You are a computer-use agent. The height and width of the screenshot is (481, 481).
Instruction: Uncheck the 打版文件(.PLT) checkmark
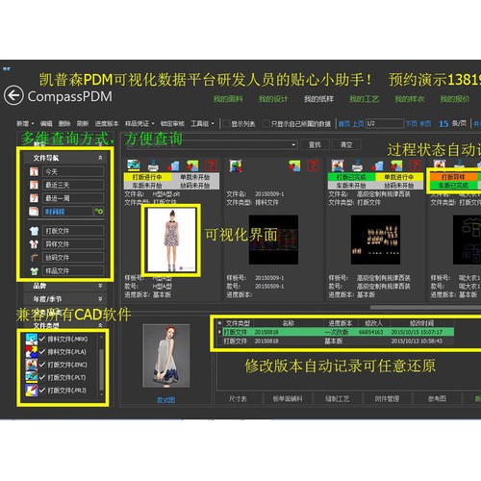point(42,377)
